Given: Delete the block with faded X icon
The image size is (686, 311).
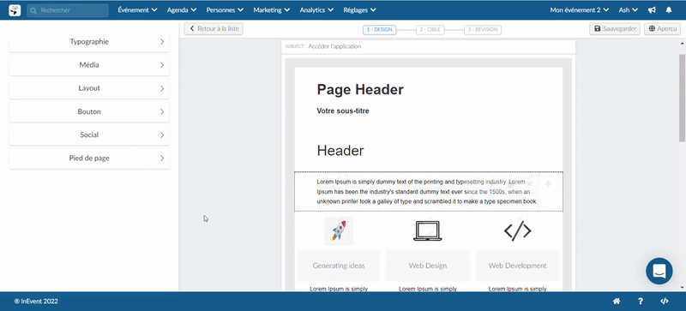Looking at the screenshot, I should (x=529, y=184).
